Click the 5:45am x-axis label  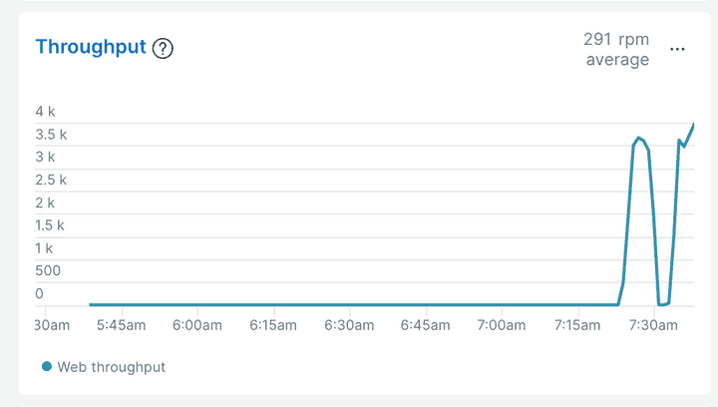(x=122, y=326)
